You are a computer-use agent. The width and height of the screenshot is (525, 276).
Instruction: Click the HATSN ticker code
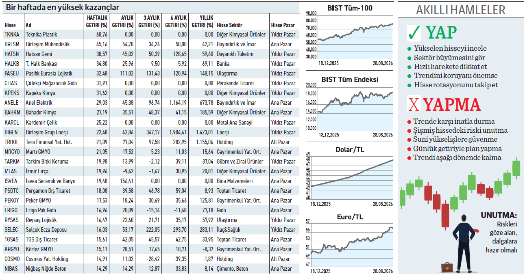pyautogui.click(x=12, y=54)
